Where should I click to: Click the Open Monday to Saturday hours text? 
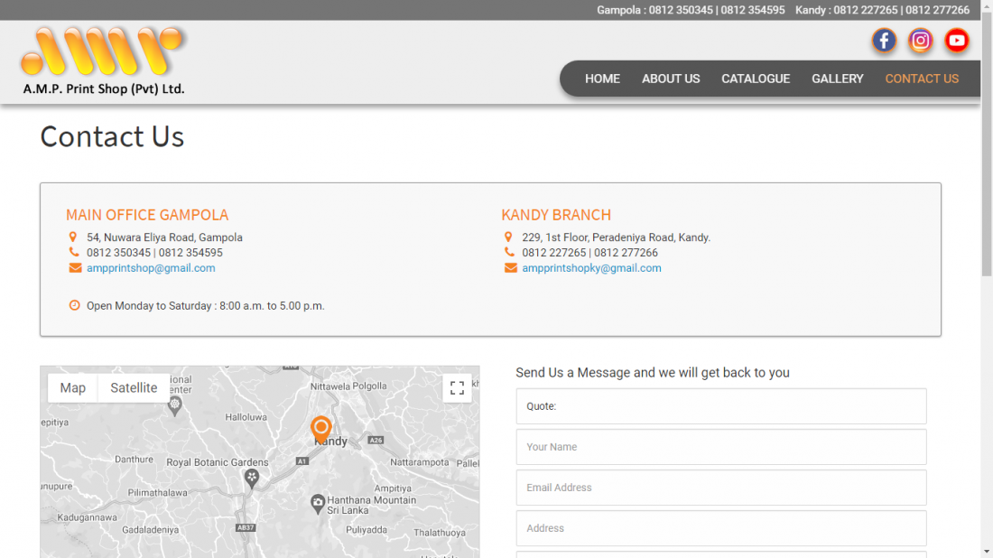pyautogui.click(x=205, y=306)
